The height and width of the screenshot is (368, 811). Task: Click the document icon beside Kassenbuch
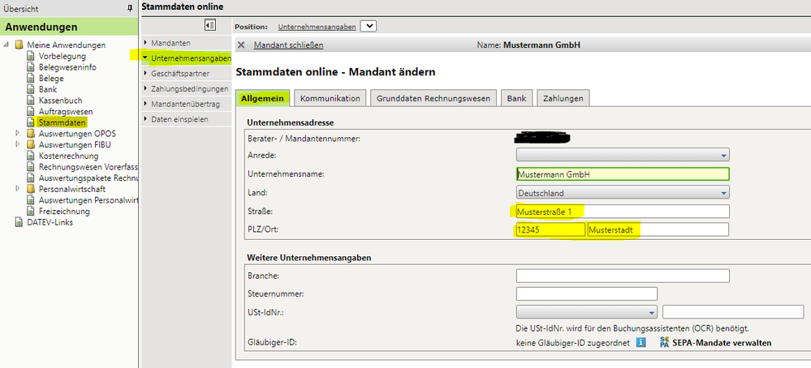click(31, 101)
